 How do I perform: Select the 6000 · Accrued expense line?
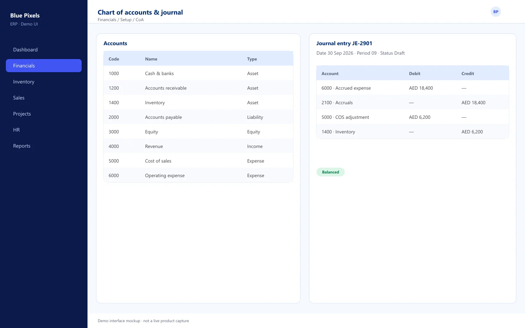point(413,88)
